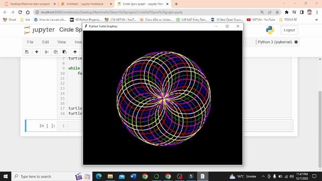This screenshot has width=322, height=181.
Task: Close the Untitled2 notebook tab
Action: point(111,4)
